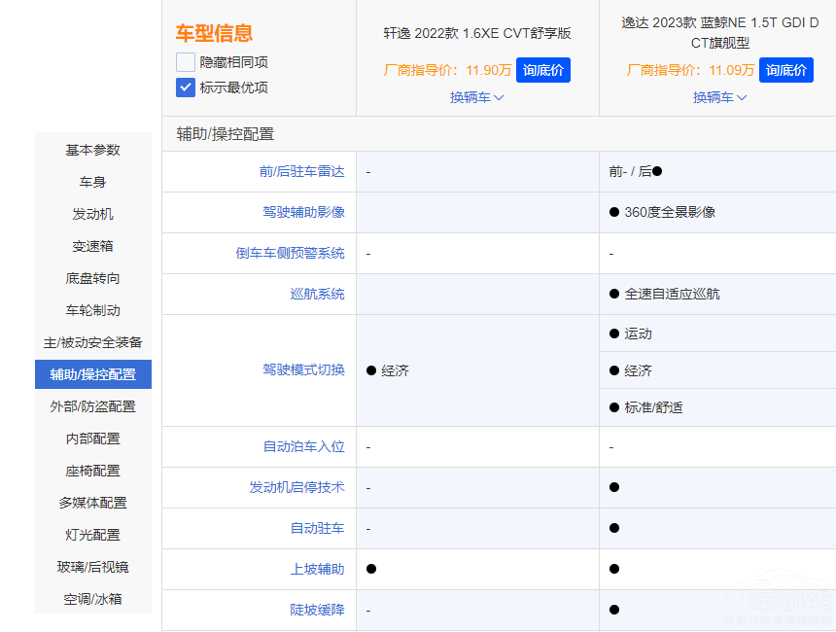Viewport: 836px width, 632px height.
Task: Click 询底价 button for 轩逸 2022款
Action: tap(542, 70)
